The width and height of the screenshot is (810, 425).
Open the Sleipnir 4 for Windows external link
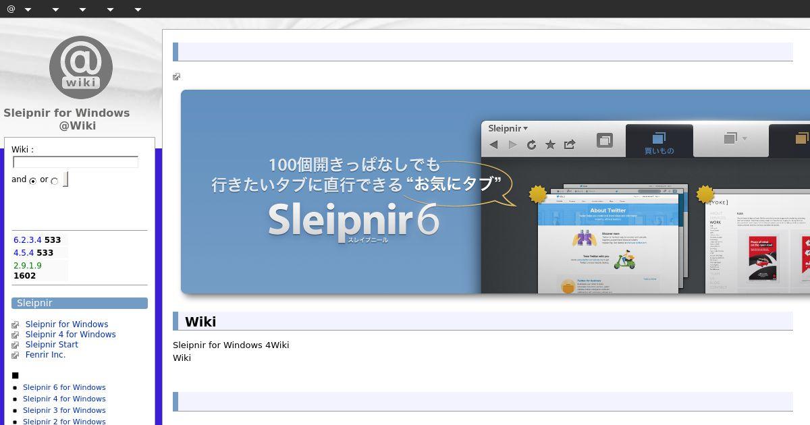pyautogui.click(x=71, y=334)
